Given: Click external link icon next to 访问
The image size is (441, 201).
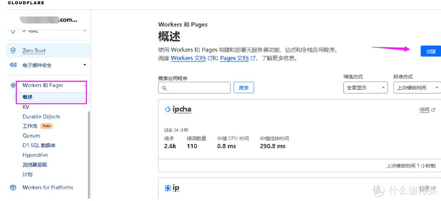Looking at the screenshot, I should pos(433,110).
